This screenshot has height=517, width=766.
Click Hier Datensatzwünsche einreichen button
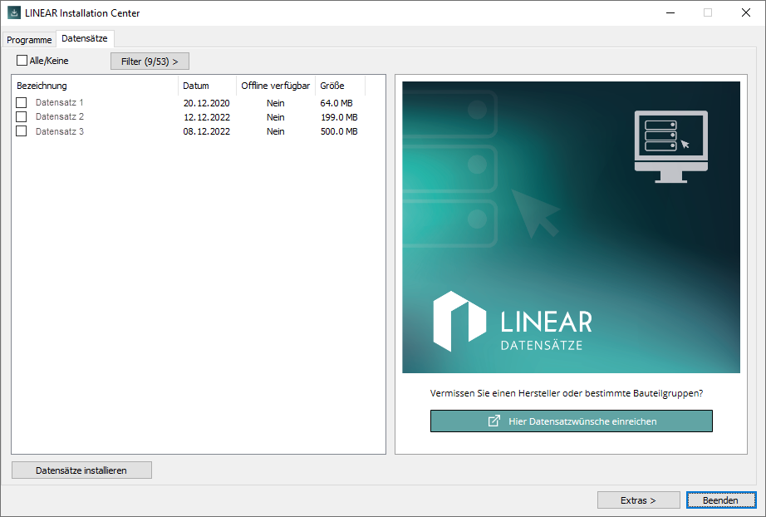[x=571, y=421]
